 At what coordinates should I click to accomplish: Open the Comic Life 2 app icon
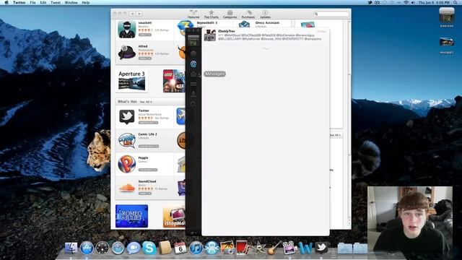tap(127, 140)
